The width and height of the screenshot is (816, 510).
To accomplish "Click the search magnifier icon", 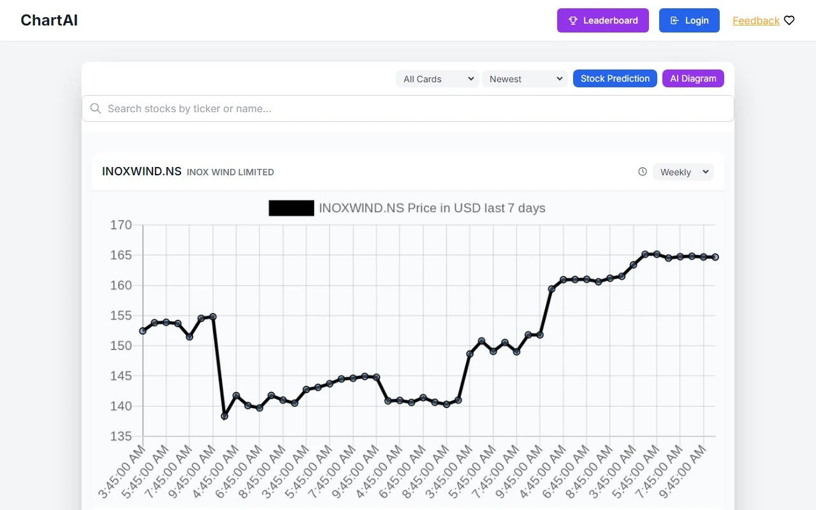I will (96, 108).
